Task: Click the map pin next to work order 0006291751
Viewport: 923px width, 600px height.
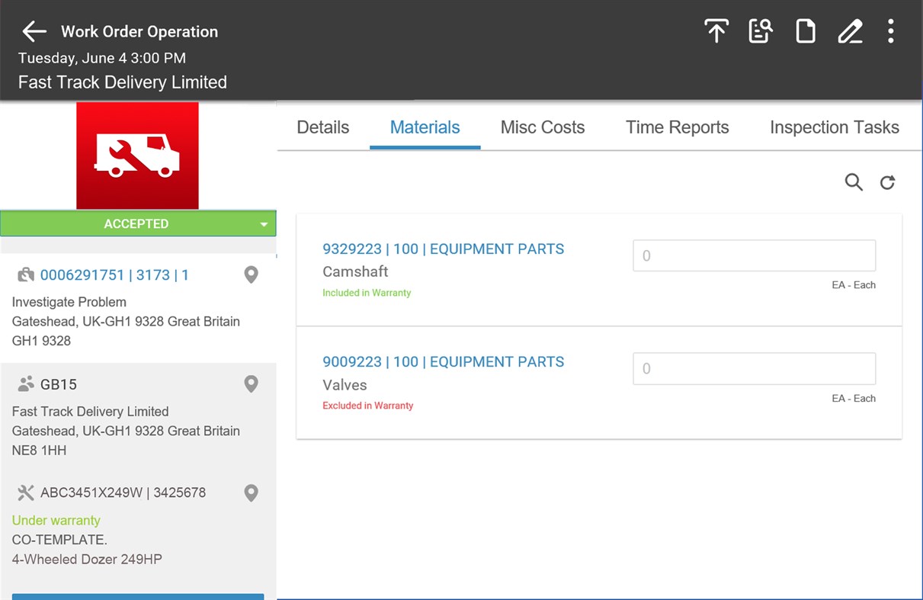Action: (x=251, y=275)
